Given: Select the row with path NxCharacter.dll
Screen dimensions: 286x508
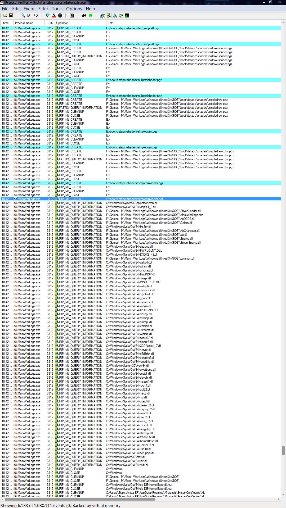Looking at the screenshot, I should pyautogui.click(x=141, y=231).
